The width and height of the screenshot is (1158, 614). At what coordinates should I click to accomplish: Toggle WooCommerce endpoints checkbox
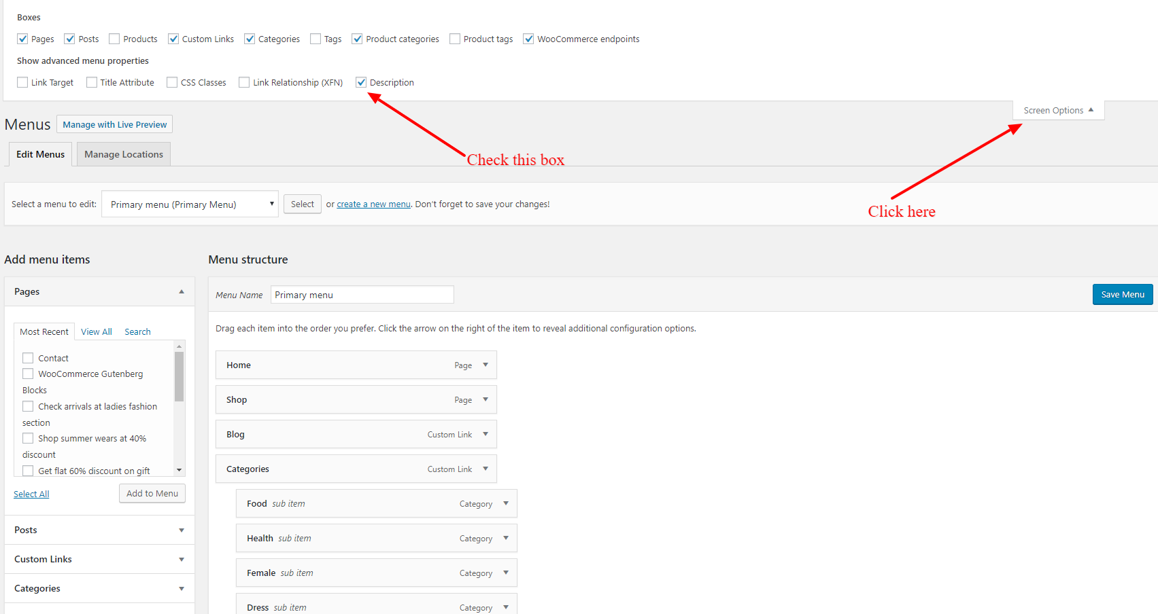(x=528, y=39)
